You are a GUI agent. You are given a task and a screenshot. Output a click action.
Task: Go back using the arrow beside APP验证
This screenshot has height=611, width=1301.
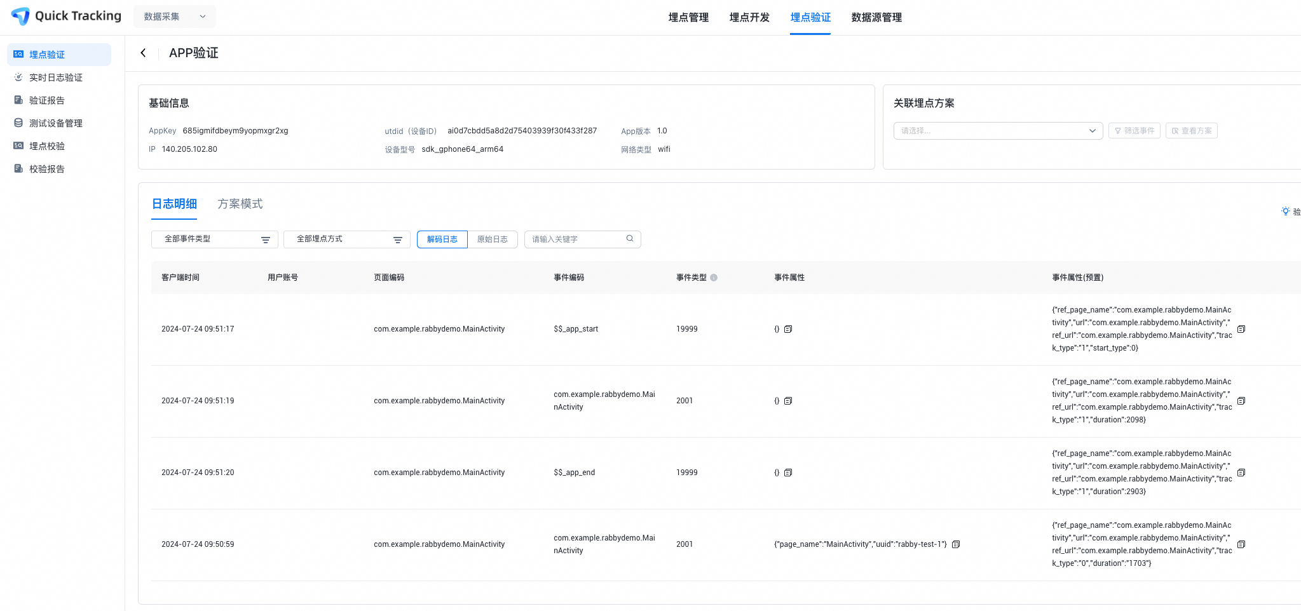tap(143, 53)
